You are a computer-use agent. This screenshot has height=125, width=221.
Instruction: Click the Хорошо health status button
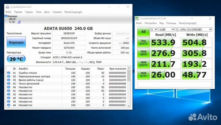pyautogui.click(x=16, y=42)
